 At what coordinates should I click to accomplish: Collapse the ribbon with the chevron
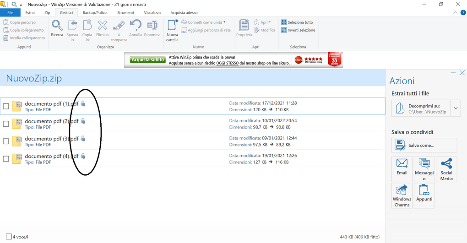[455, 12]
